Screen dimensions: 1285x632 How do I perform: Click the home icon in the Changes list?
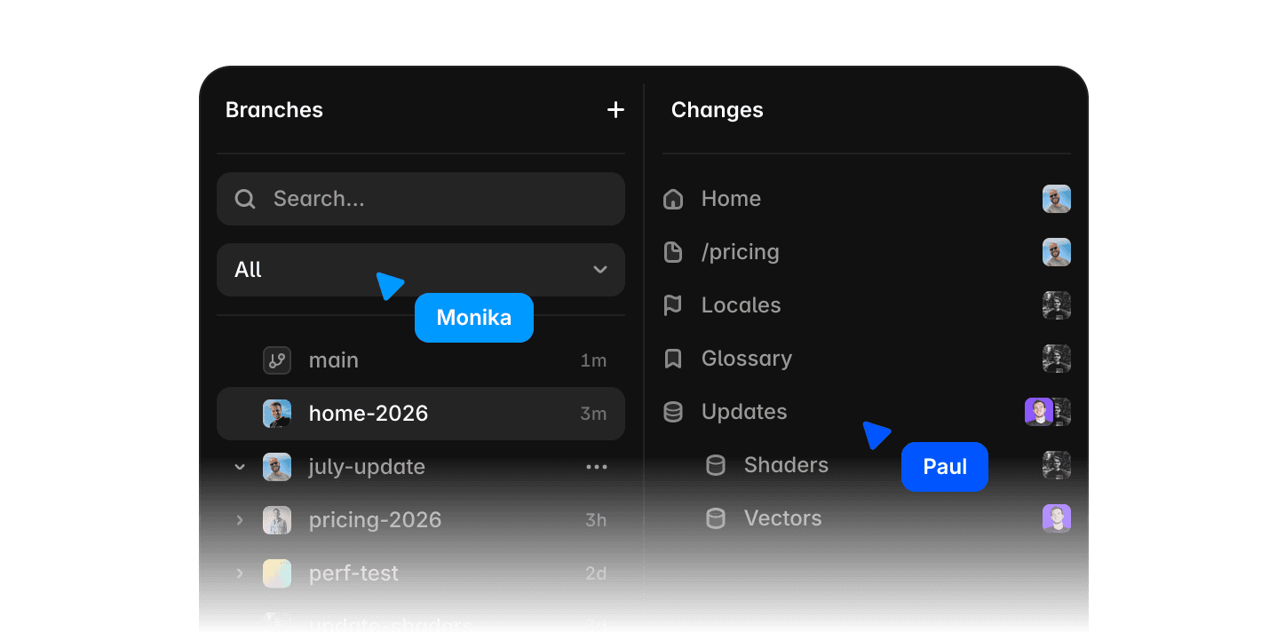click(x=673, y=199)
